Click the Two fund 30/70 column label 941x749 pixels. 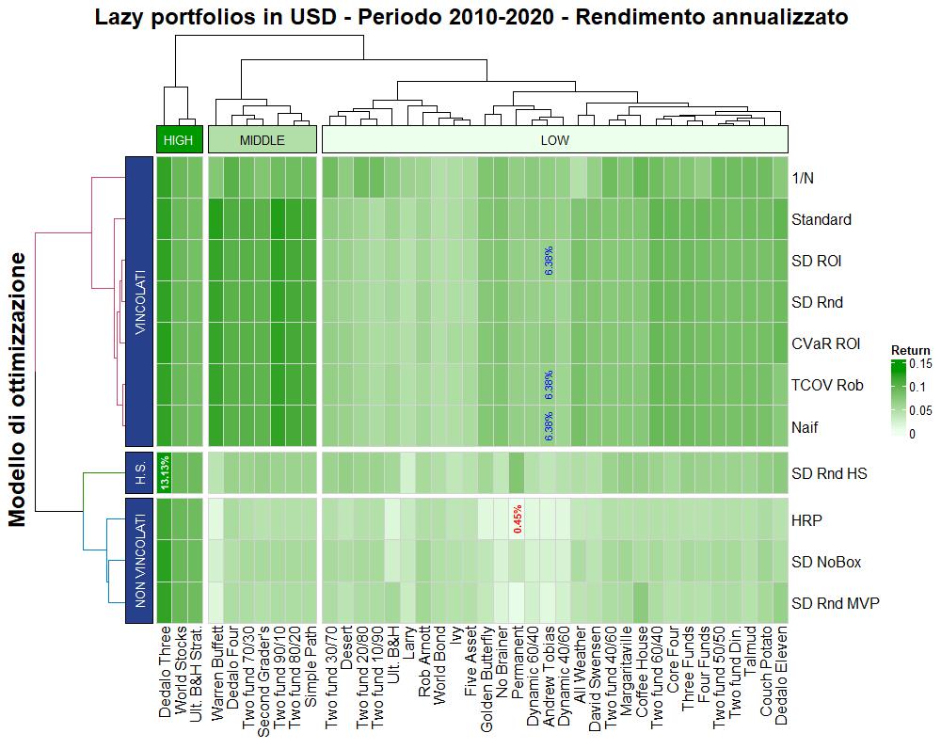pyautogui.click(x=330, y=677)
